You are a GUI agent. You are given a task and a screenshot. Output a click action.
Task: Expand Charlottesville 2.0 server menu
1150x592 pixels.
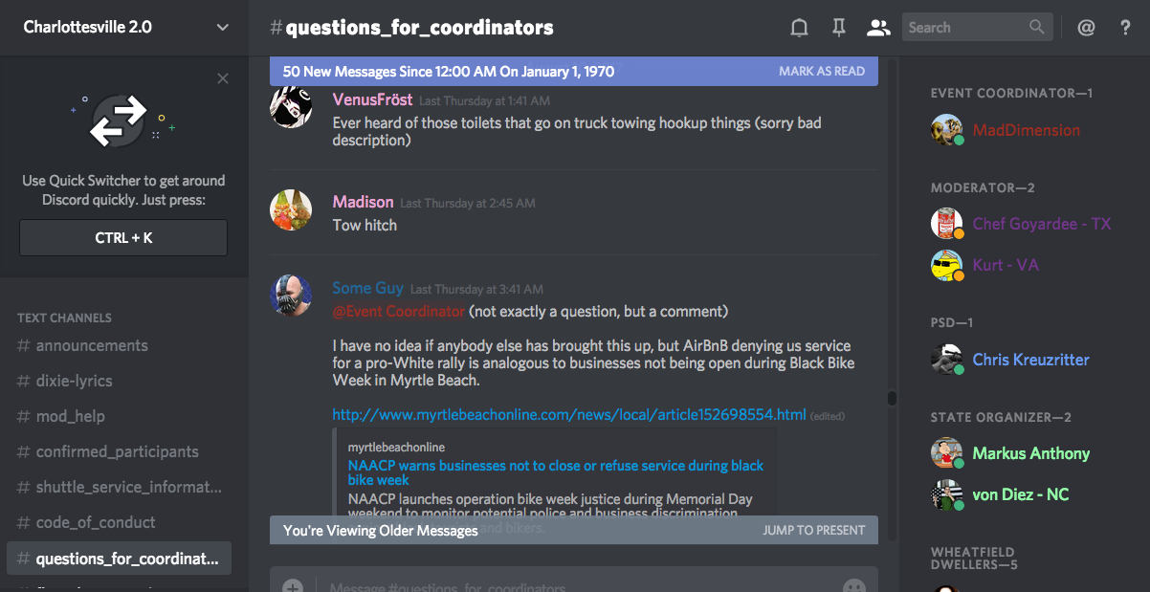point(223,28)
